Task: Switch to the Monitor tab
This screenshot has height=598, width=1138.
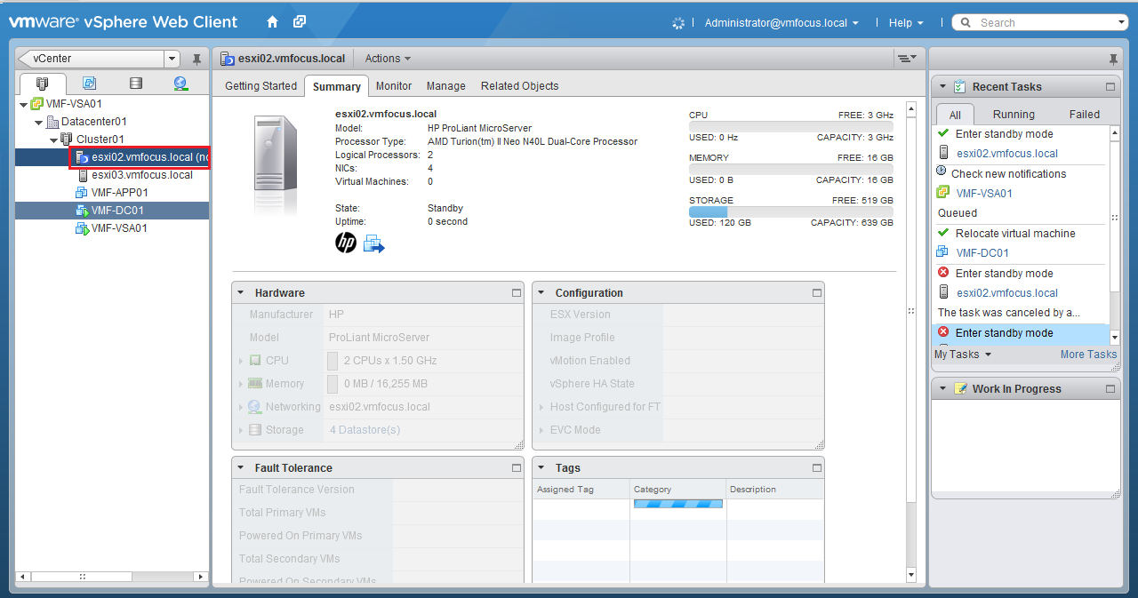Action: [x=393, y=86]
